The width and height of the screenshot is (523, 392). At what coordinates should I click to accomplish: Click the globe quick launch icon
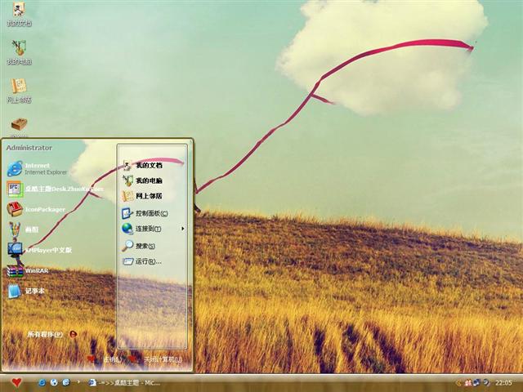(x=54, y=383)
